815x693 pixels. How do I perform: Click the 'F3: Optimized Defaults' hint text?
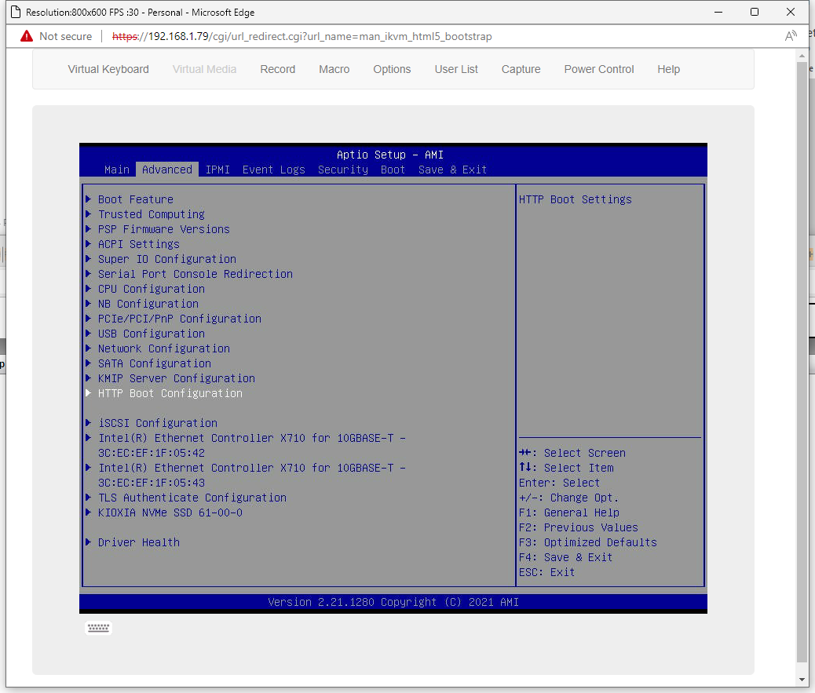588,542
